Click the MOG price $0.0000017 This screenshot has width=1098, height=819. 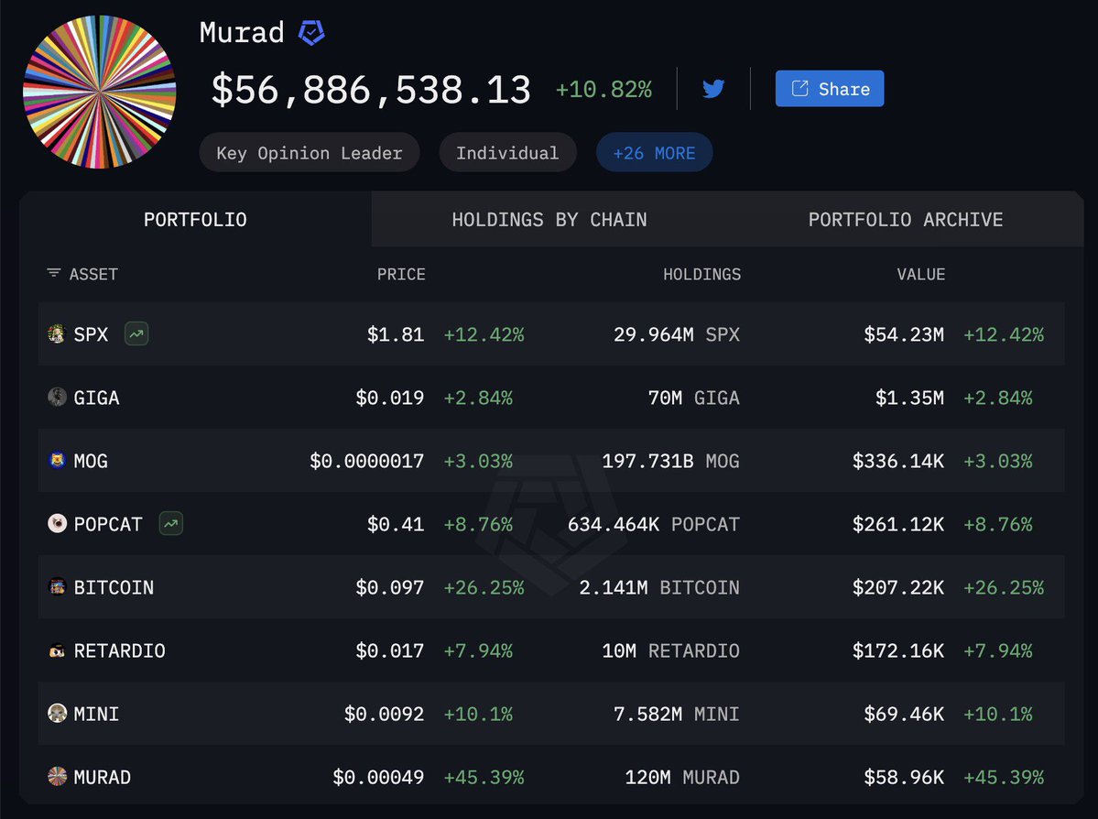tap(367, 461)
